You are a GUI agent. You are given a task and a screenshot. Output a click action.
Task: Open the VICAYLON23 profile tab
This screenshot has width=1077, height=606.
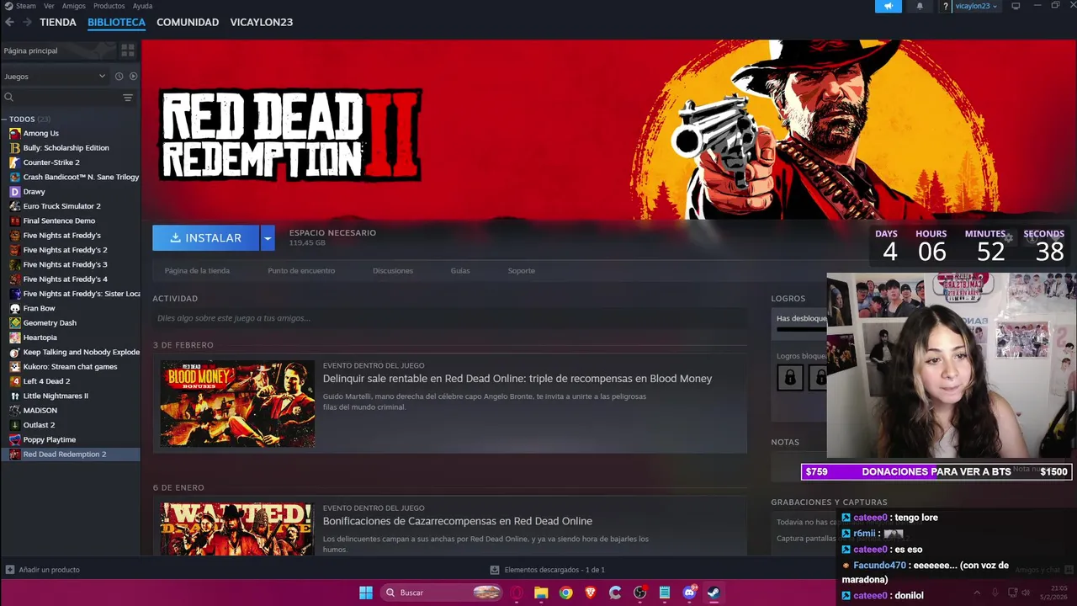click(x=262, y=22)
